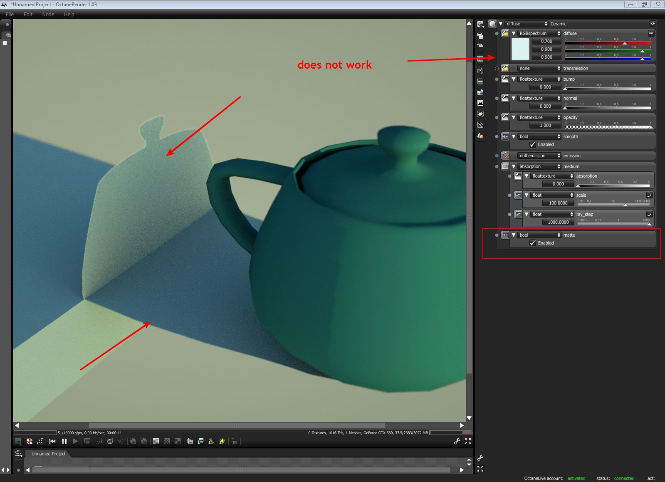
Task: Pause the render
Action: pos(64,441)
